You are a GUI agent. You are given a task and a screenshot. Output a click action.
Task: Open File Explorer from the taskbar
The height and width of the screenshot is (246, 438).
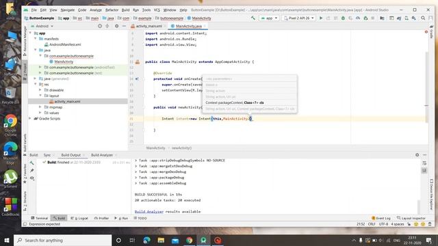(x=161, y=240)
